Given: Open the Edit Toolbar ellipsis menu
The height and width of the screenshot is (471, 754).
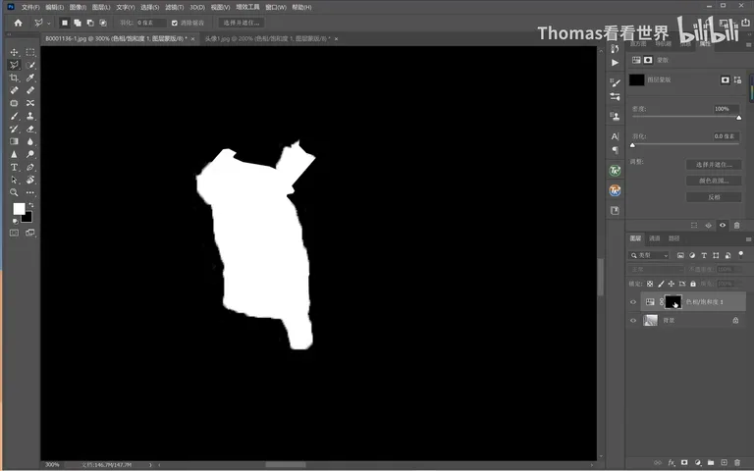Looking at the screenshot, I should (30, 192).
